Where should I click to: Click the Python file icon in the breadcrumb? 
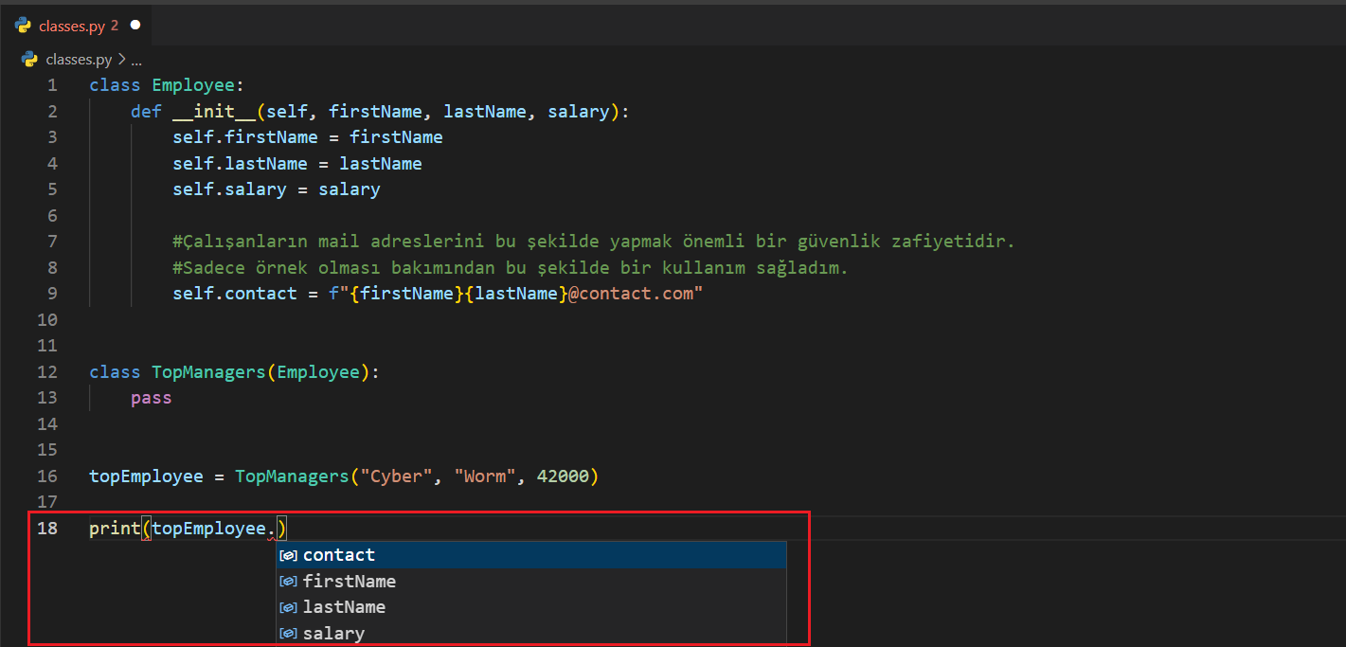coord(29,59)
